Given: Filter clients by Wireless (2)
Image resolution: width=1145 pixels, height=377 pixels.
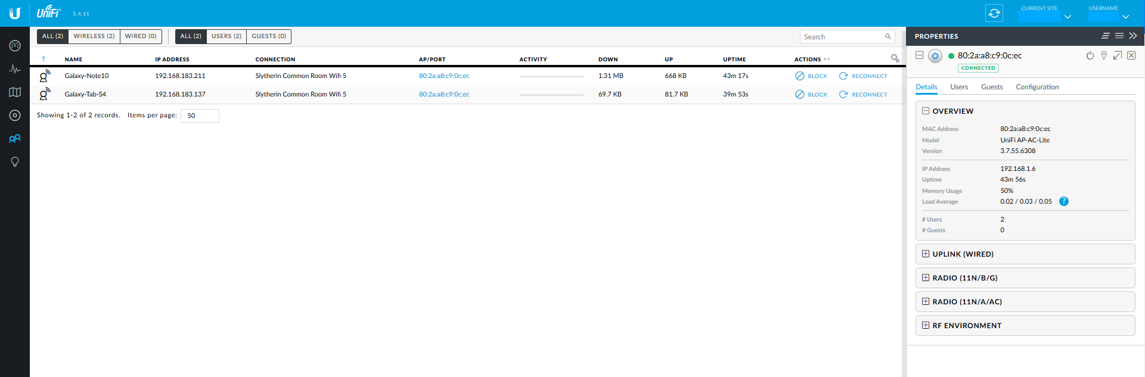Looking at the screenshot, I should [x=94, y=36].
